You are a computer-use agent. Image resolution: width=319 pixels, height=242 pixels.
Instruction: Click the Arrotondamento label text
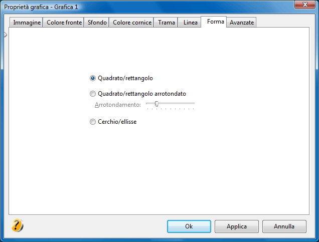tap(118, 105)
